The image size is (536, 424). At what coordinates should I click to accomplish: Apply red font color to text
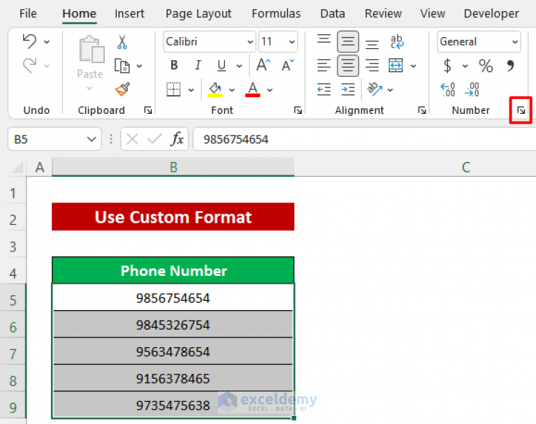(252, 90)
